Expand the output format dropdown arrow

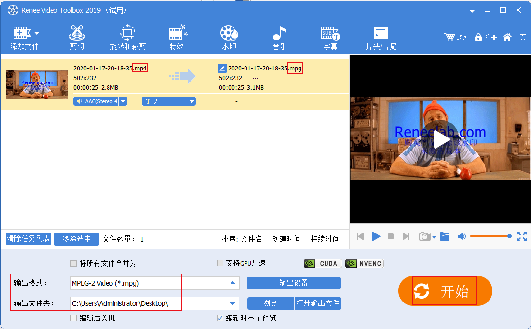tap(232, 283)
